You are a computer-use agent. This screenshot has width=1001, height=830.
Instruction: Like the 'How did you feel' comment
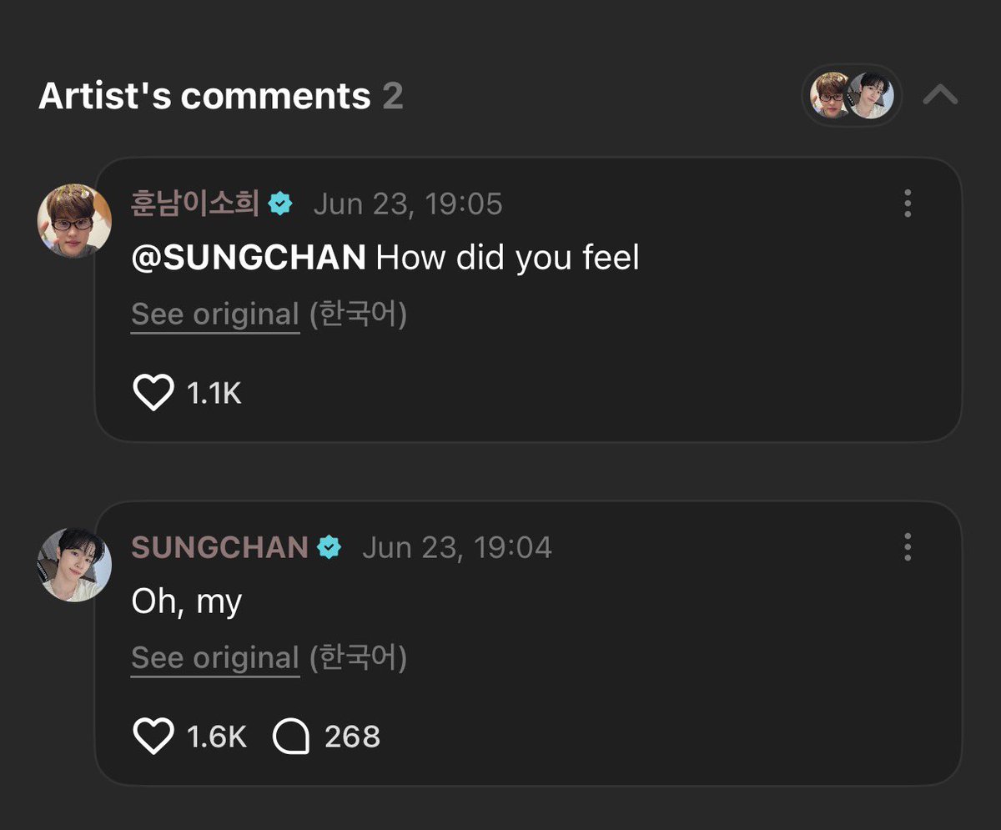(153, 392)
